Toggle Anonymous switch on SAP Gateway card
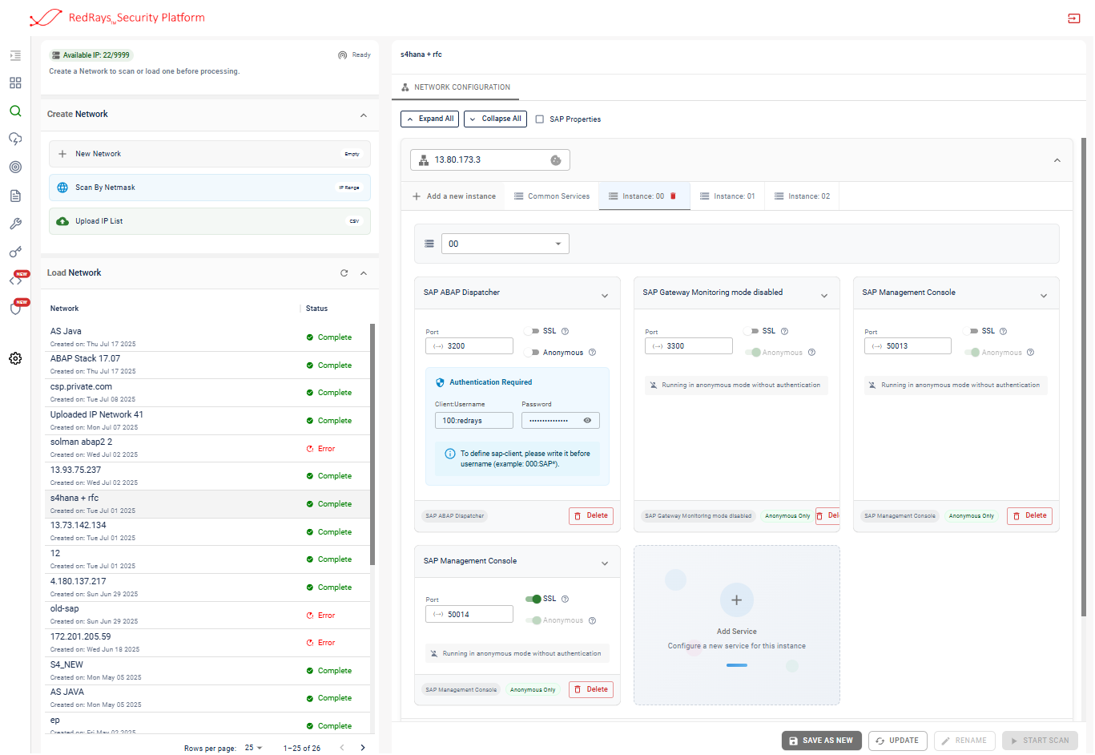Screen dimensions: 1095x755 click(752, 353)
